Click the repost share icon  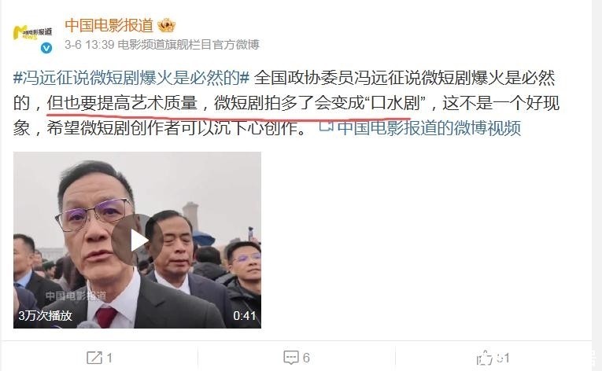[x=94, y=358]
